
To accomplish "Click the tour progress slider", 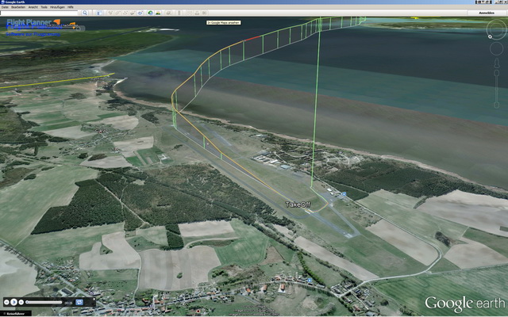I will tap(44, 302).
